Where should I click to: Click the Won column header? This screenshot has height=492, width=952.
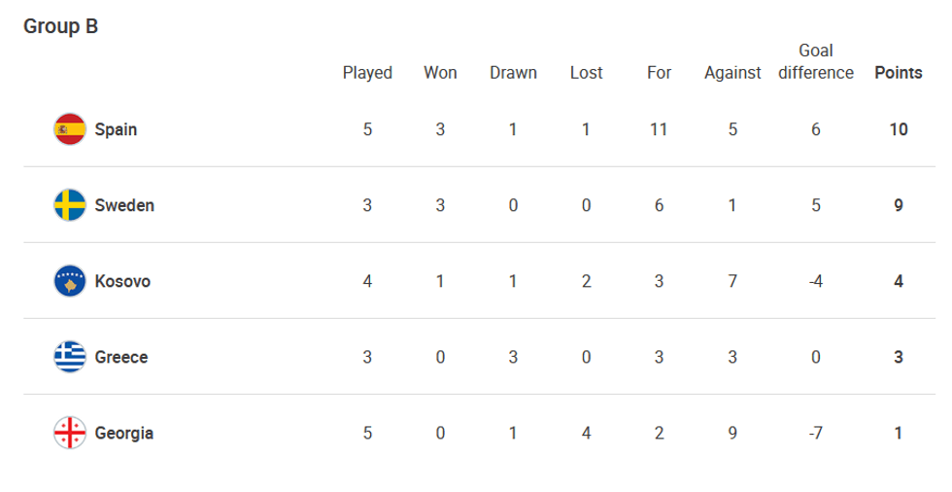click(440, 73)
